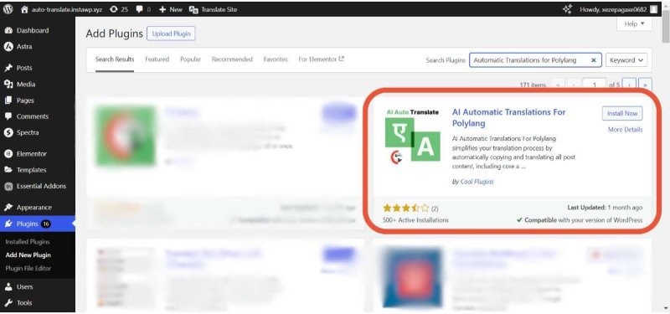This screenshot has width=670, height=314.
Task: Click Translate Site in admin bar
Action: pos(213,9)
